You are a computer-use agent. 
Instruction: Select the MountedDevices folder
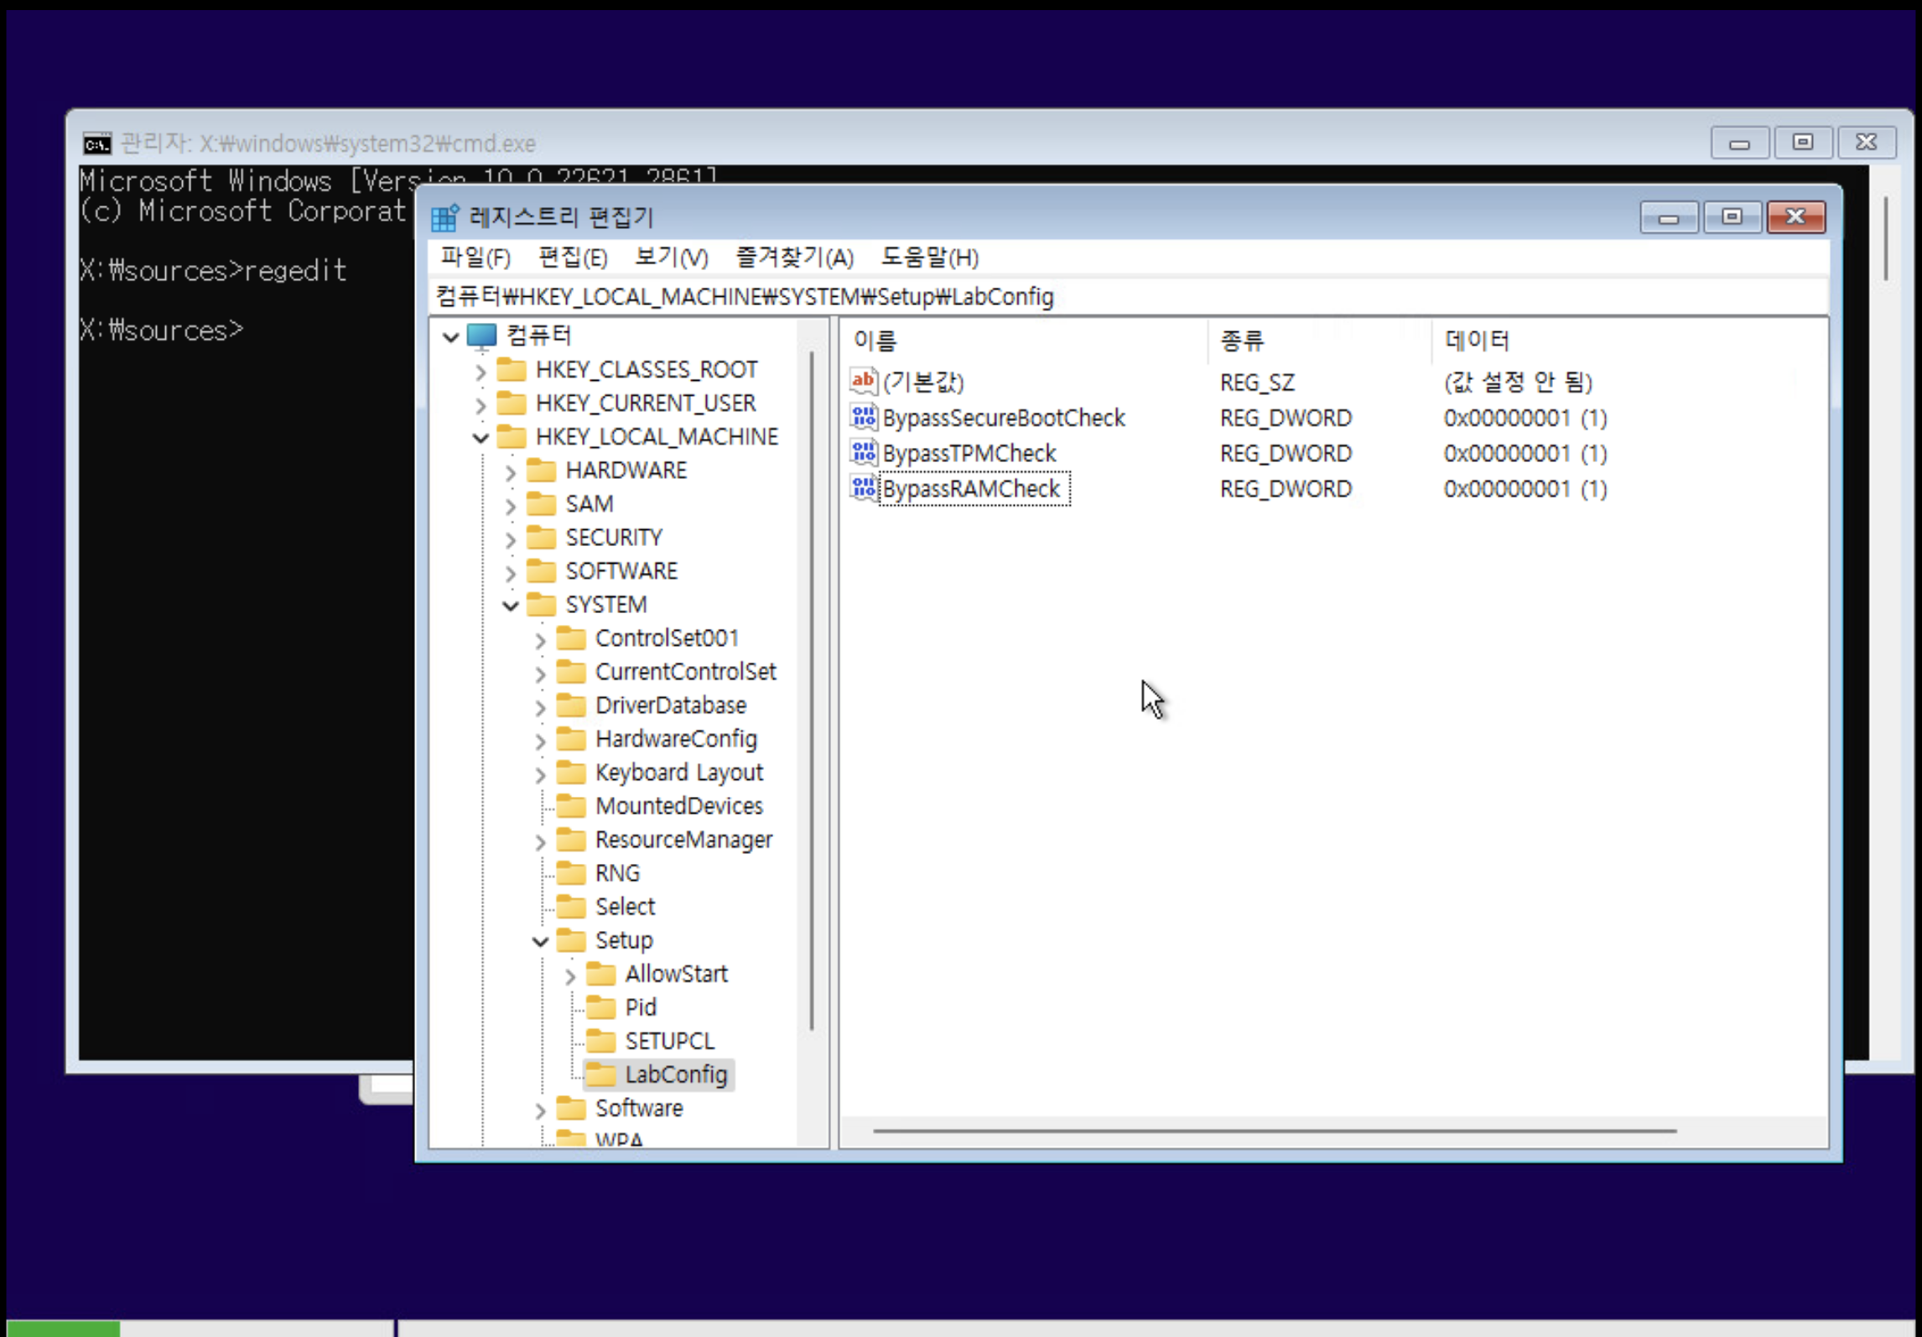tap(678, 806)
